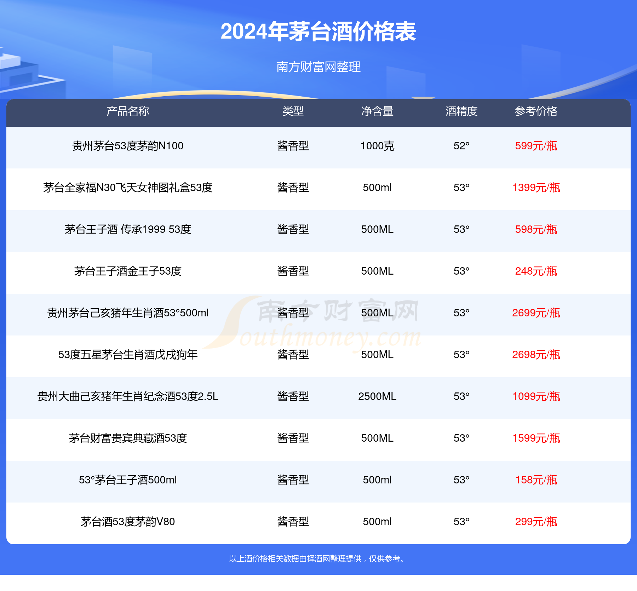Click 酱香型 in the 财富贵宾典藏酒 row
Image resolution: width=637 pixels, height=591 pixels.
(x=293, y=438)
